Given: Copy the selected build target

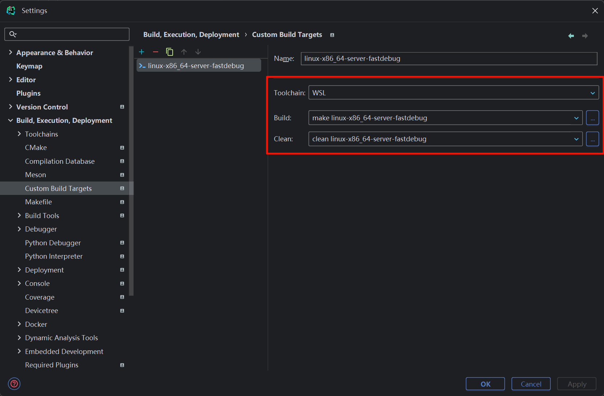Looking at the screenshot, I should (x=169, y=52).
